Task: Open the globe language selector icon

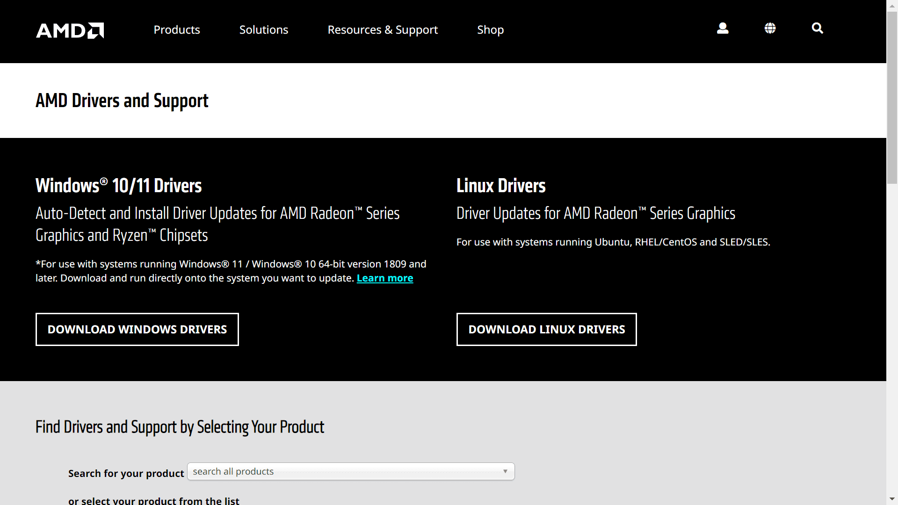Action: click(x=770, y=29)
